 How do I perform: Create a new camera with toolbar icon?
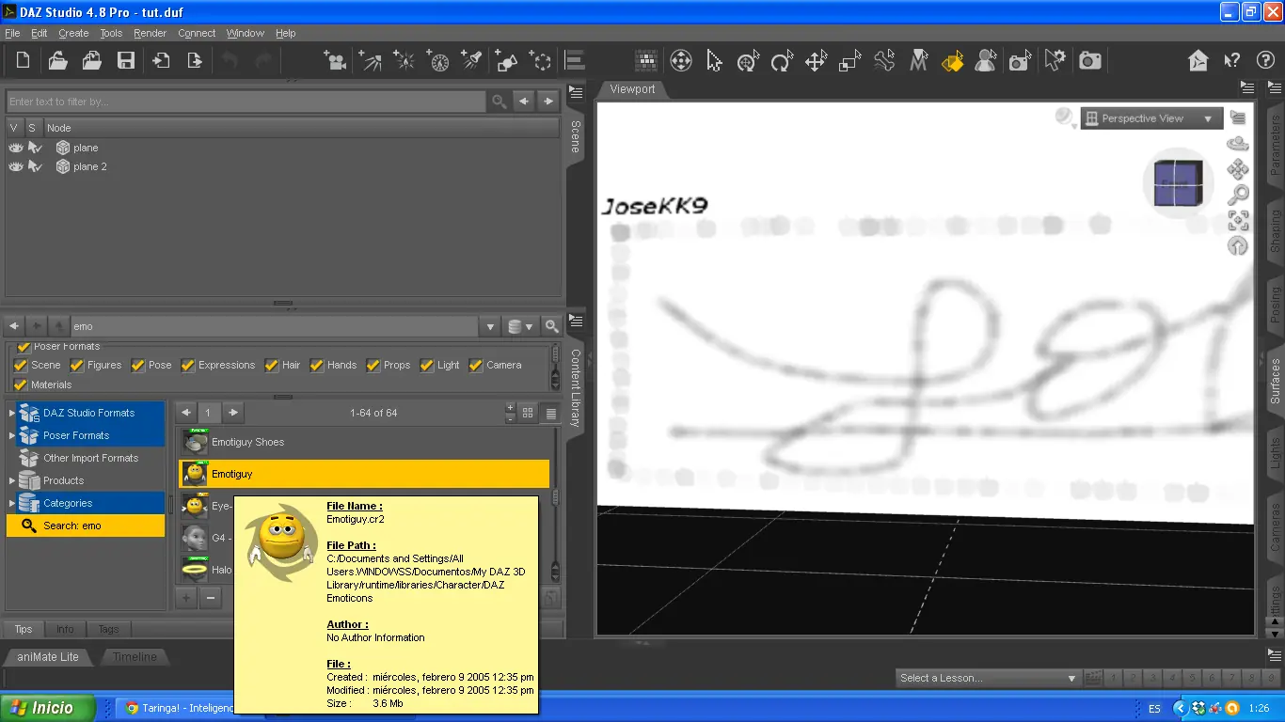coord(334,61)
